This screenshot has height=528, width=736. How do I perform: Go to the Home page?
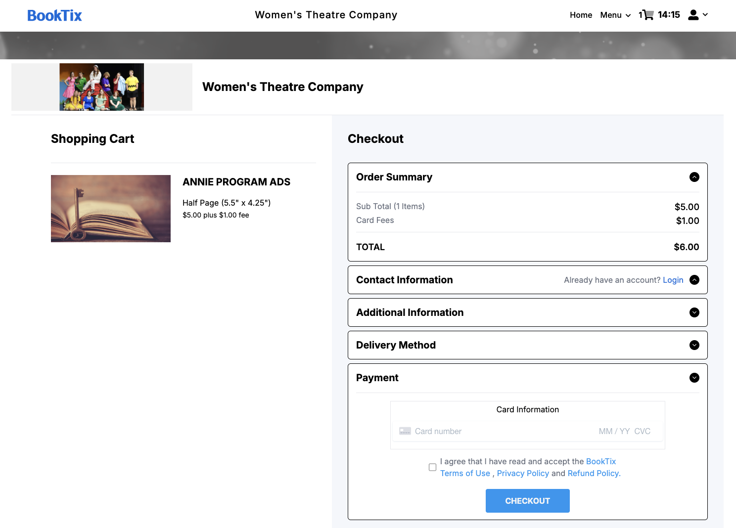point(581,15)
